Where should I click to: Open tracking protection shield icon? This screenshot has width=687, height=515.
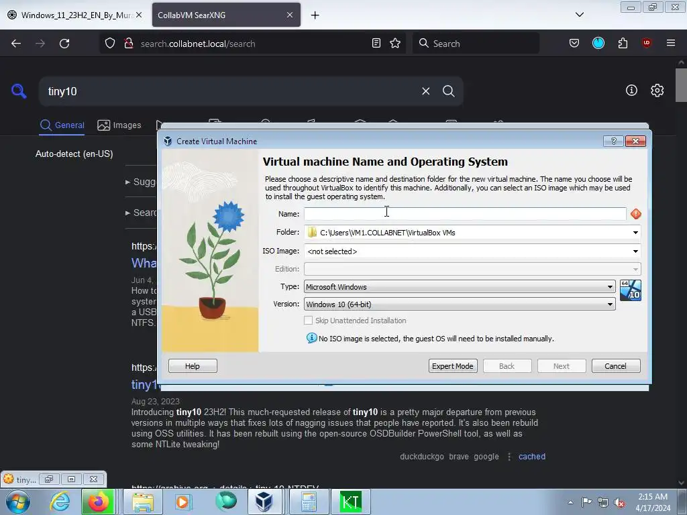110,44
